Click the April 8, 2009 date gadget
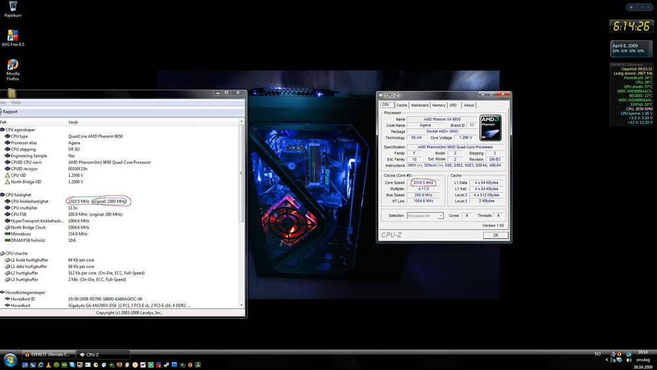The height and width of the screenshot is (370, 657). tap(631, 49)
